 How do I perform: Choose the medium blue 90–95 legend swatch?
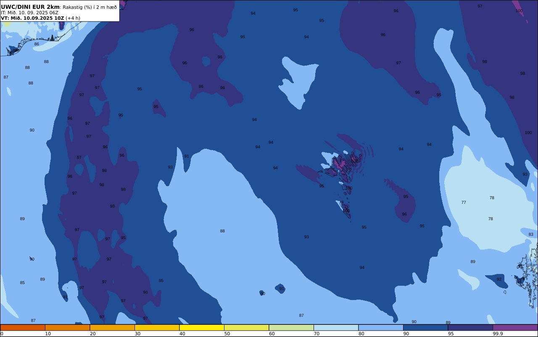click(425, 327)
